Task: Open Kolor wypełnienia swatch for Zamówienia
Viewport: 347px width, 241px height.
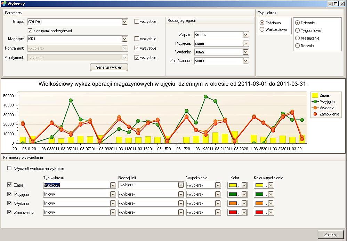Action: 259,212
